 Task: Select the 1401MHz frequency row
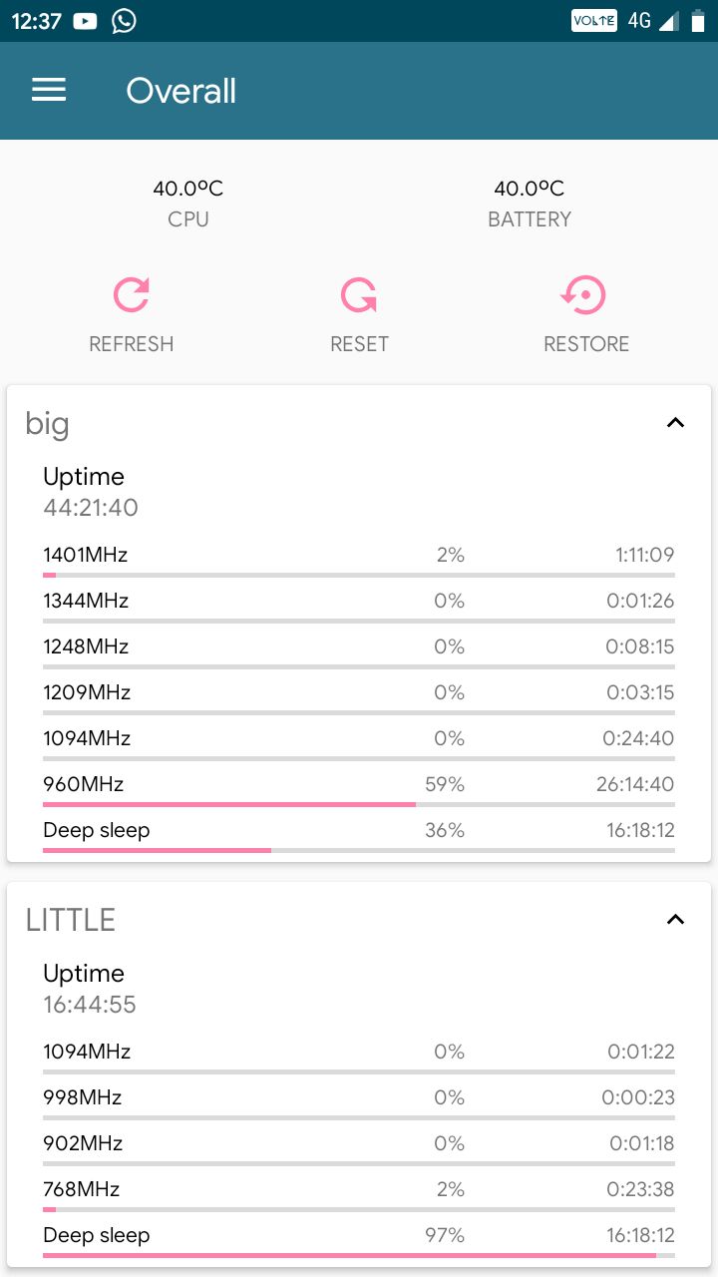coord(359,559)
